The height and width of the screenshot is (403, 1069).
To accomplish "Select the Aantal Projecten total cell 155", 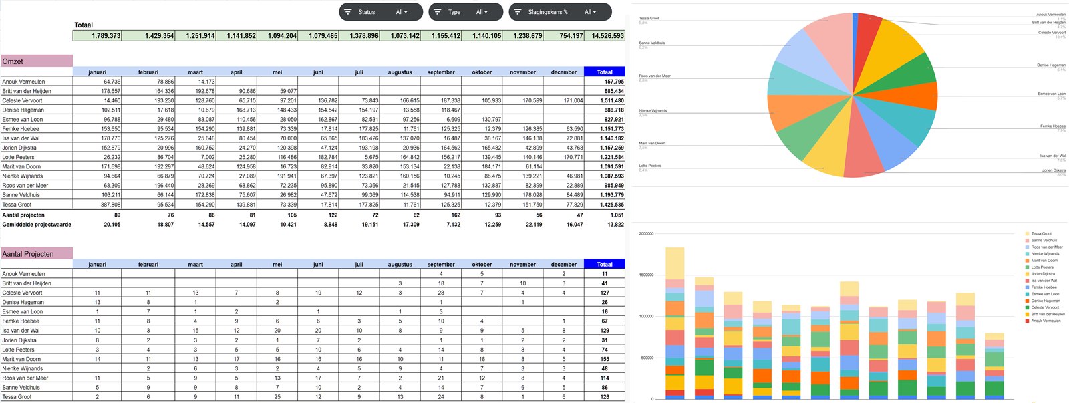I will click(x=605, y=359).
